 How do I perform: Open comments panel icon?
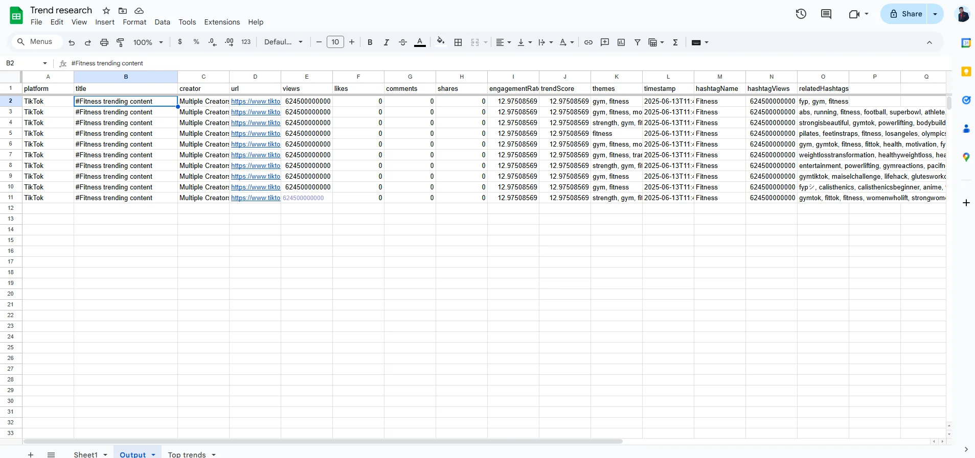pyautogui.click(x=826, y=14)
